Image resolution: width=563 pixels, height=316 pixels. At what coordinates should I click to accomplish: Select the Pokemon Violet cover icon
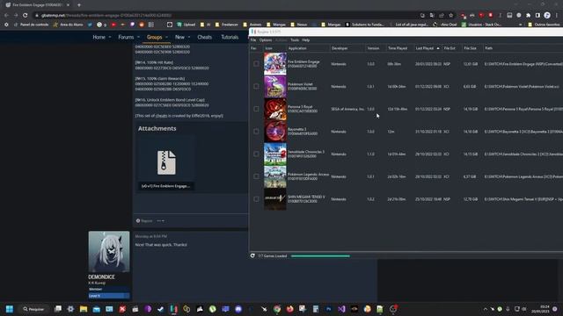pyautogui.click(x=275, y=86)
